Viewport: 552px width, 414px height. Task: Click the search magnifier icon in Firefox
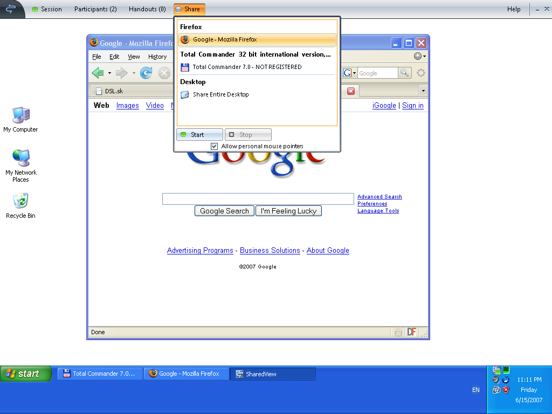[405, 73]
